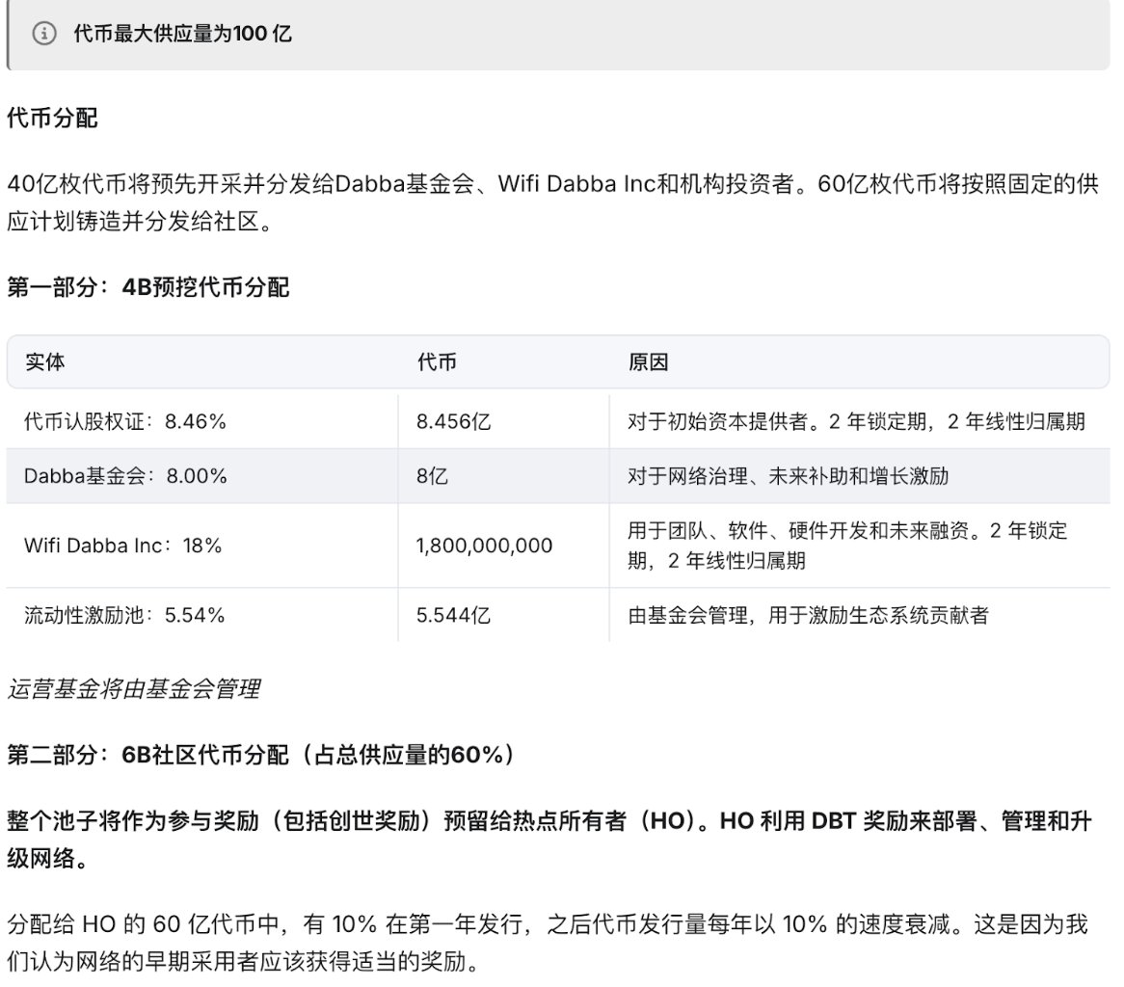Click the heading '第二部分：6B社区代币分配'
Viewport: 1124px width, 987px height.
tap(261, 754)
